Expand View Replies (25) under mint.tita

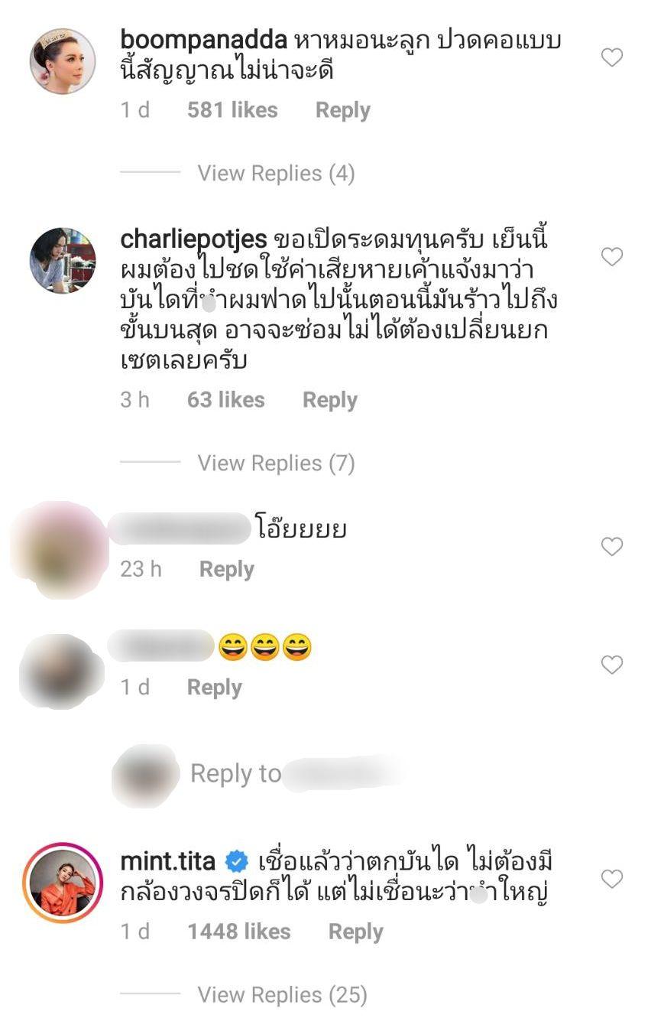point(282,995)
